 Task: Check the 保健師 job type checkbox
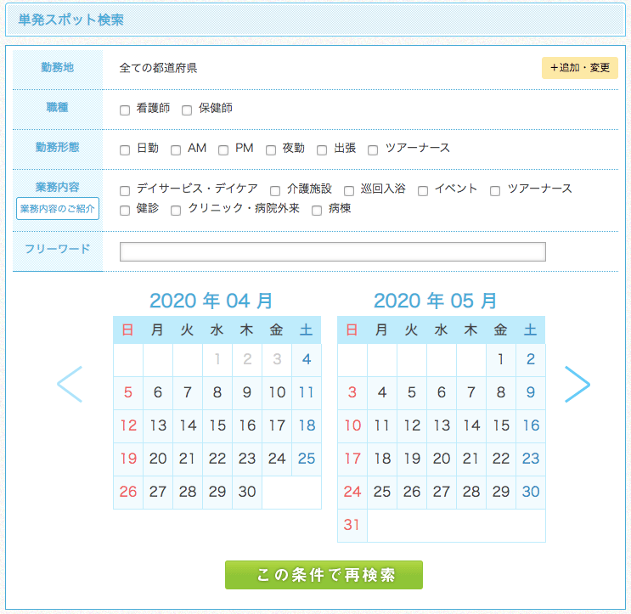pyautogui.click(x=187, y=110)
